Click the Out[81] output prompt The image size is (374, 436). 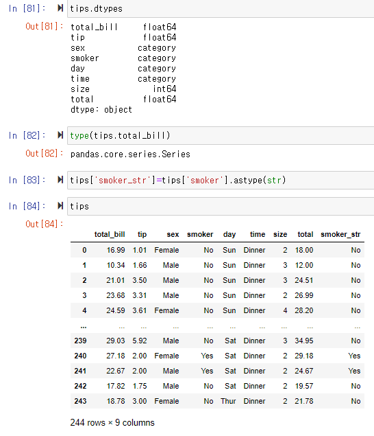(x=44, y=26)
